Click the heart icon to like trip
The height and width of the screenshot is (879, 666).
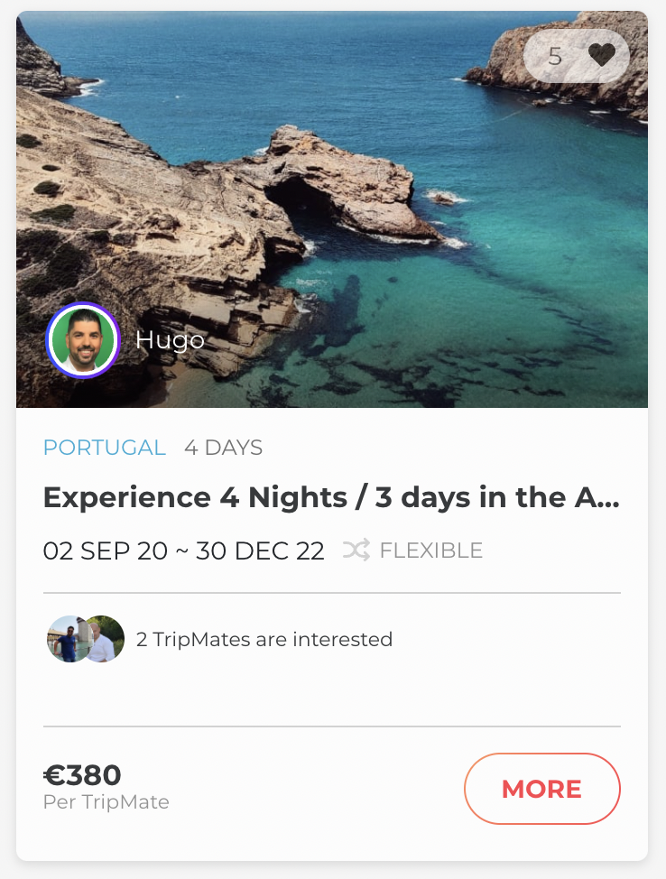point(601,56)
